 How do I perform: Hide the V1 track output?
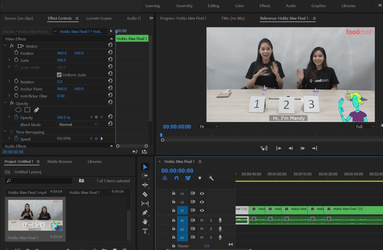click(202, 211)
